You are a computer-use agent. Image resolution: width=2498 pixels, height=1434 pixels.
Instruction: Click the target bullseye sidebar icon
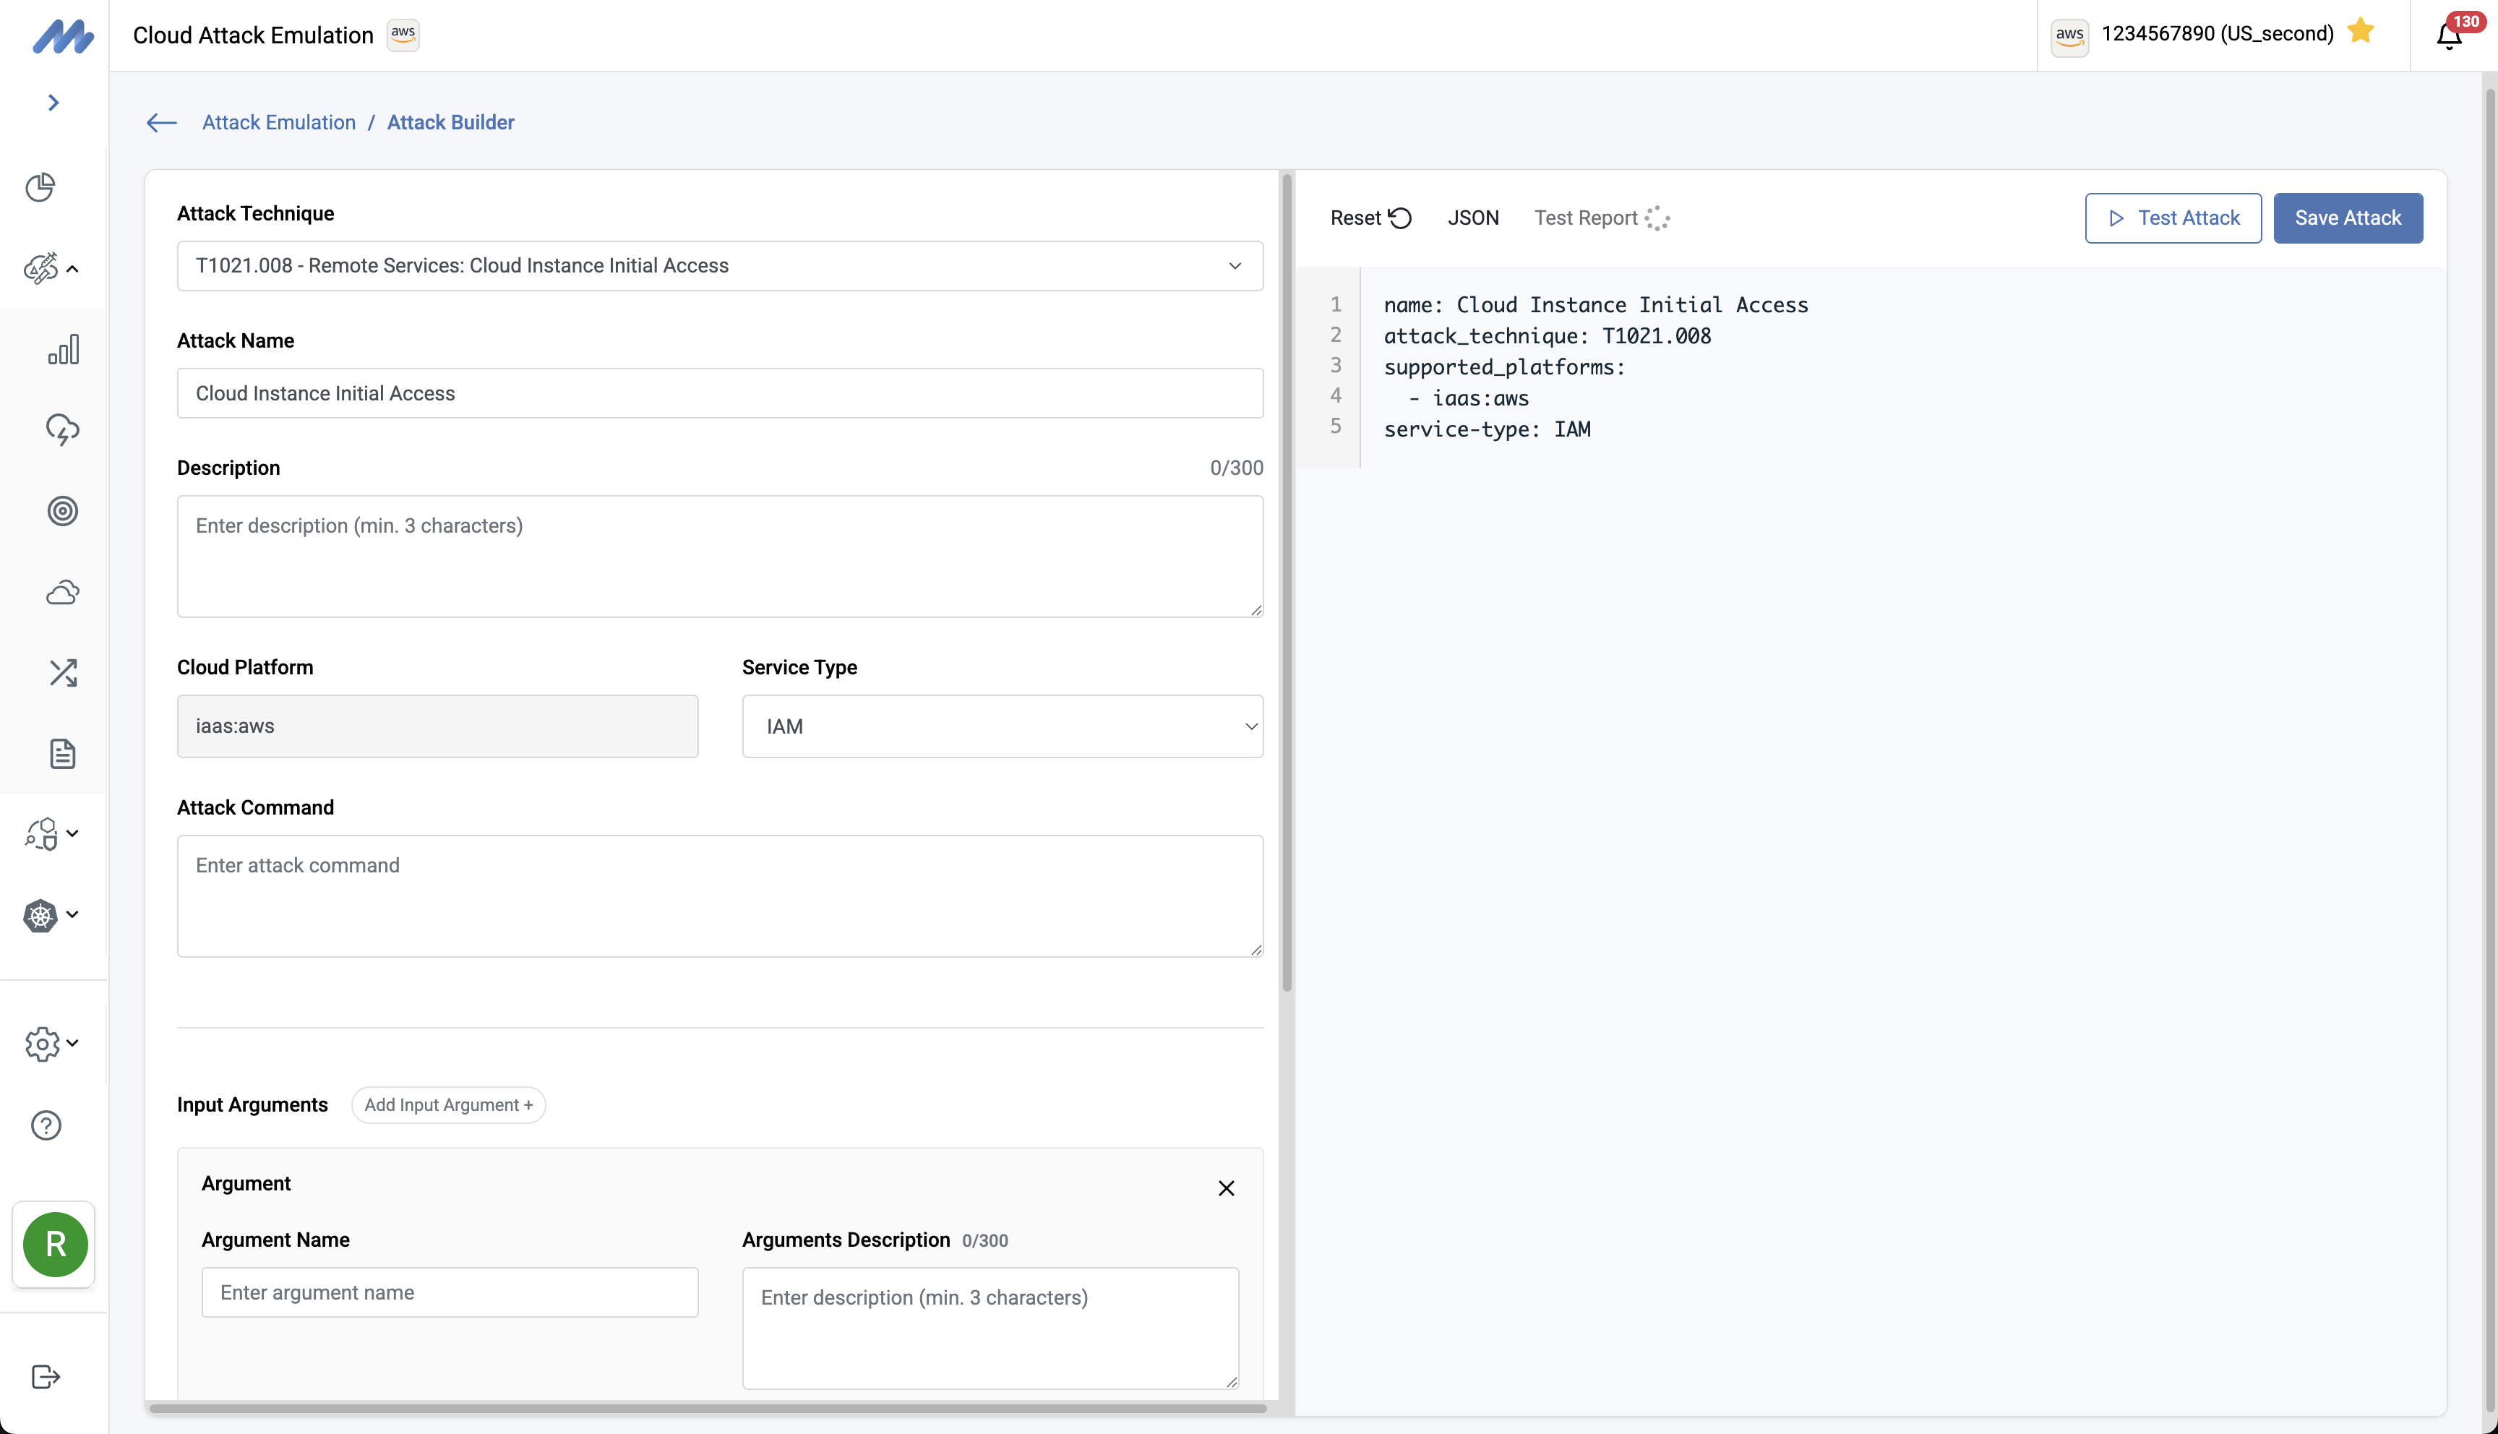pos(63,511)
